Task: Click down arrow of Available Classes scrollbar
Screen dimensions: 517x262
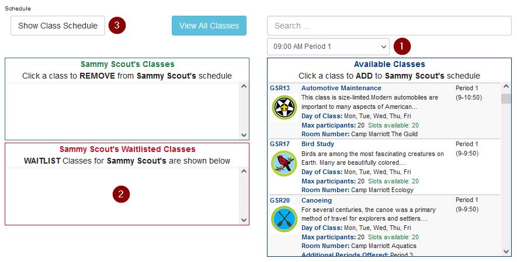Action: click(506, 252)
